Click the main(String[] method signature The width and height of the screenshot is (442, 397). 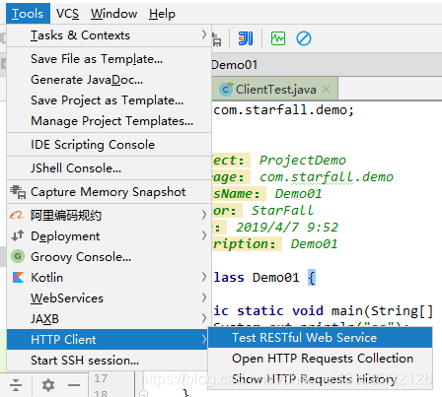click(x=382, y=310)
